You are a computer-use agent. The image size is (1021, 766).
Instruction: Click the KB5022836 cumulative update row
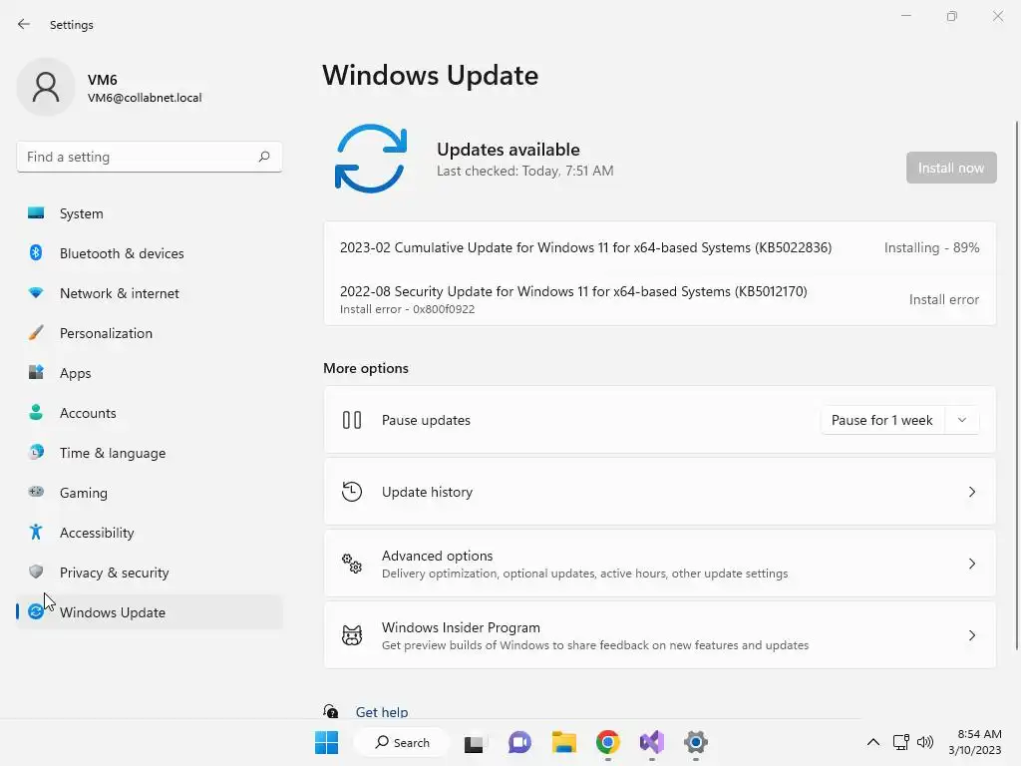coord(660,247)
